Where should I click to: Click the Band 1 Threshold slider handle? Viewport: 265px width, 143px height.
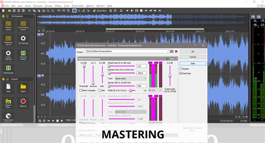point(84,66)
